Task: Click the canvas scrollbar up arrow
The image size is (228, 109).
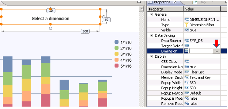Action: [x=141, y=9]
